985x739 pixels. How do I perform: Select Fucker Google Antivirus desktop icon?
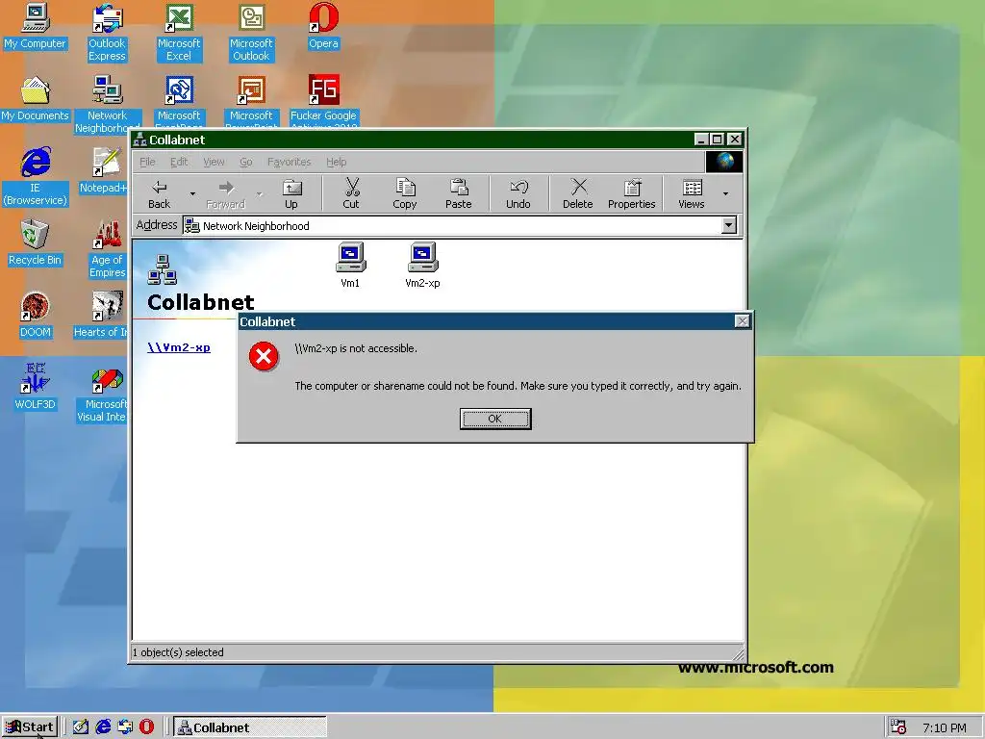coord(323,100)
